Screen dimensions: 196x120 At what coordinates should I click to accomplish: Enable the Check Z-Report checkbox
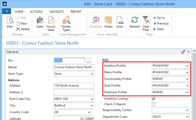click(x=154, y=104)
